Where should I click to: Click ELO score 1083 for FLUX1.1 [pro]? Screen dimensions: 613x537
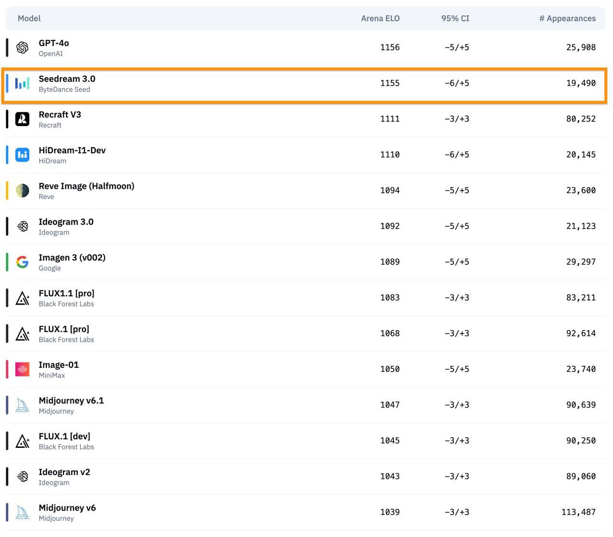[x=390, y=298]
